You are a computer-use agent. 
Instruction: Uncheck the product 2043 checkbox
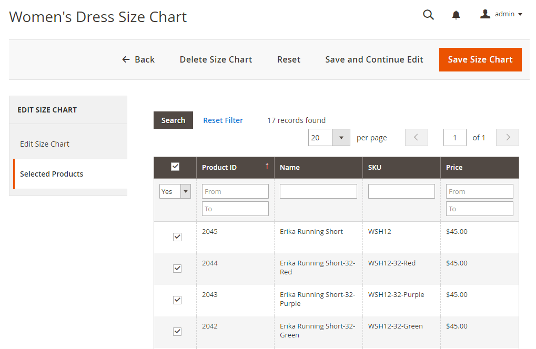[x=177, y=300]
